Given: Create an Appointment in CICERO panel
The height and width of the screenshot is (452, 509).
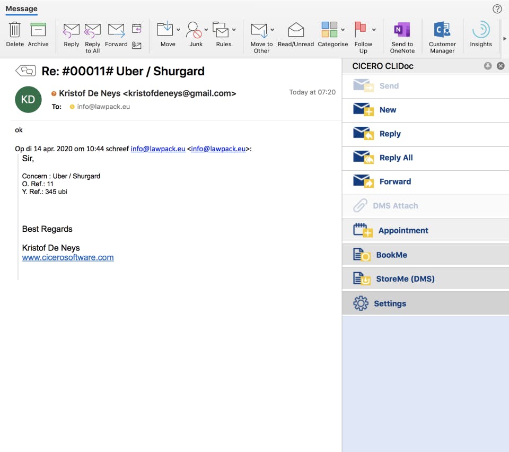Looking at the screenshot, I should 426,231.
